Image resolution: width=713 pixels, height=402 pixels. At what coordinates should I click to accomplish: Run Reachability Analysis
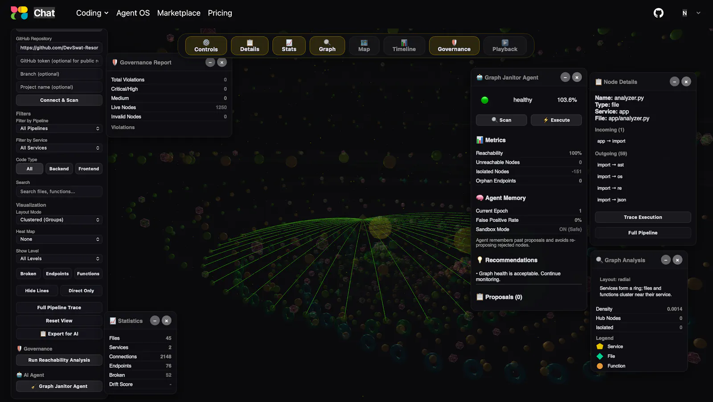point(59,360)
